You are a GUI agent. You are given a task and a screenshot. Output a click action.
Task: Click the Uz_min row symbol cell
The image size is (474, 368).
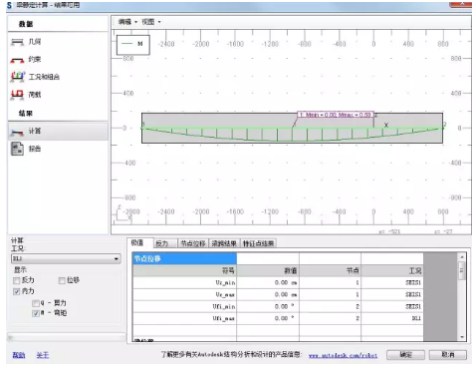point(184,282)
